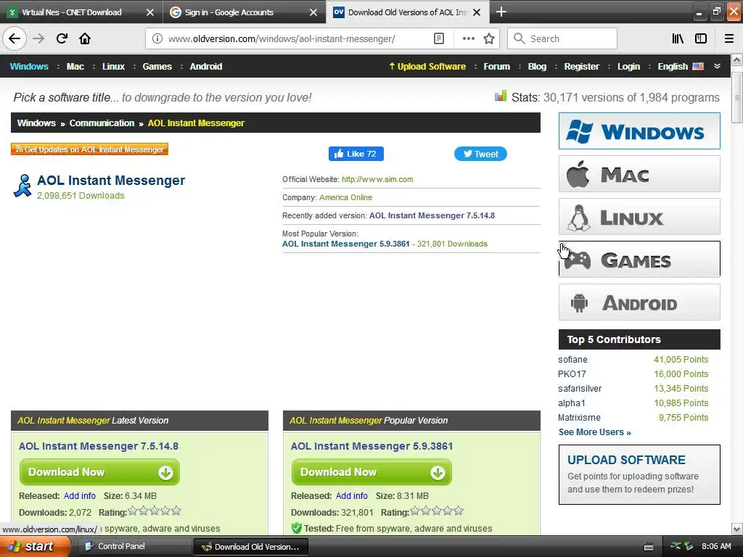The height and width of the screenshot is (557, 743).
Task: Open the Windows start button
Action: [35, 547]
